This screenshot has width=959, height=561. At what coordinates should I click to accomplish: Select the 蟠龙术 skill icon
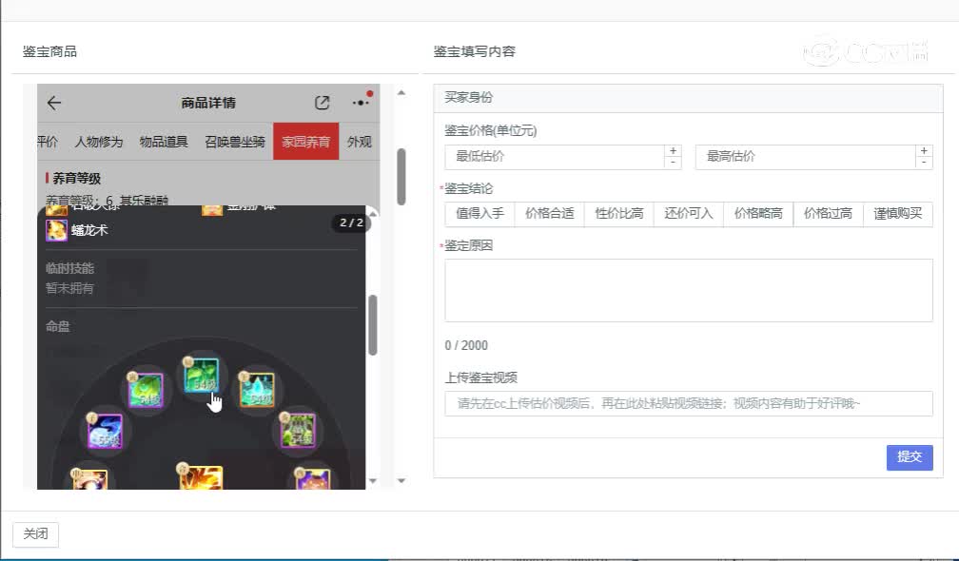pyautogui.click(x=56, y=230)
